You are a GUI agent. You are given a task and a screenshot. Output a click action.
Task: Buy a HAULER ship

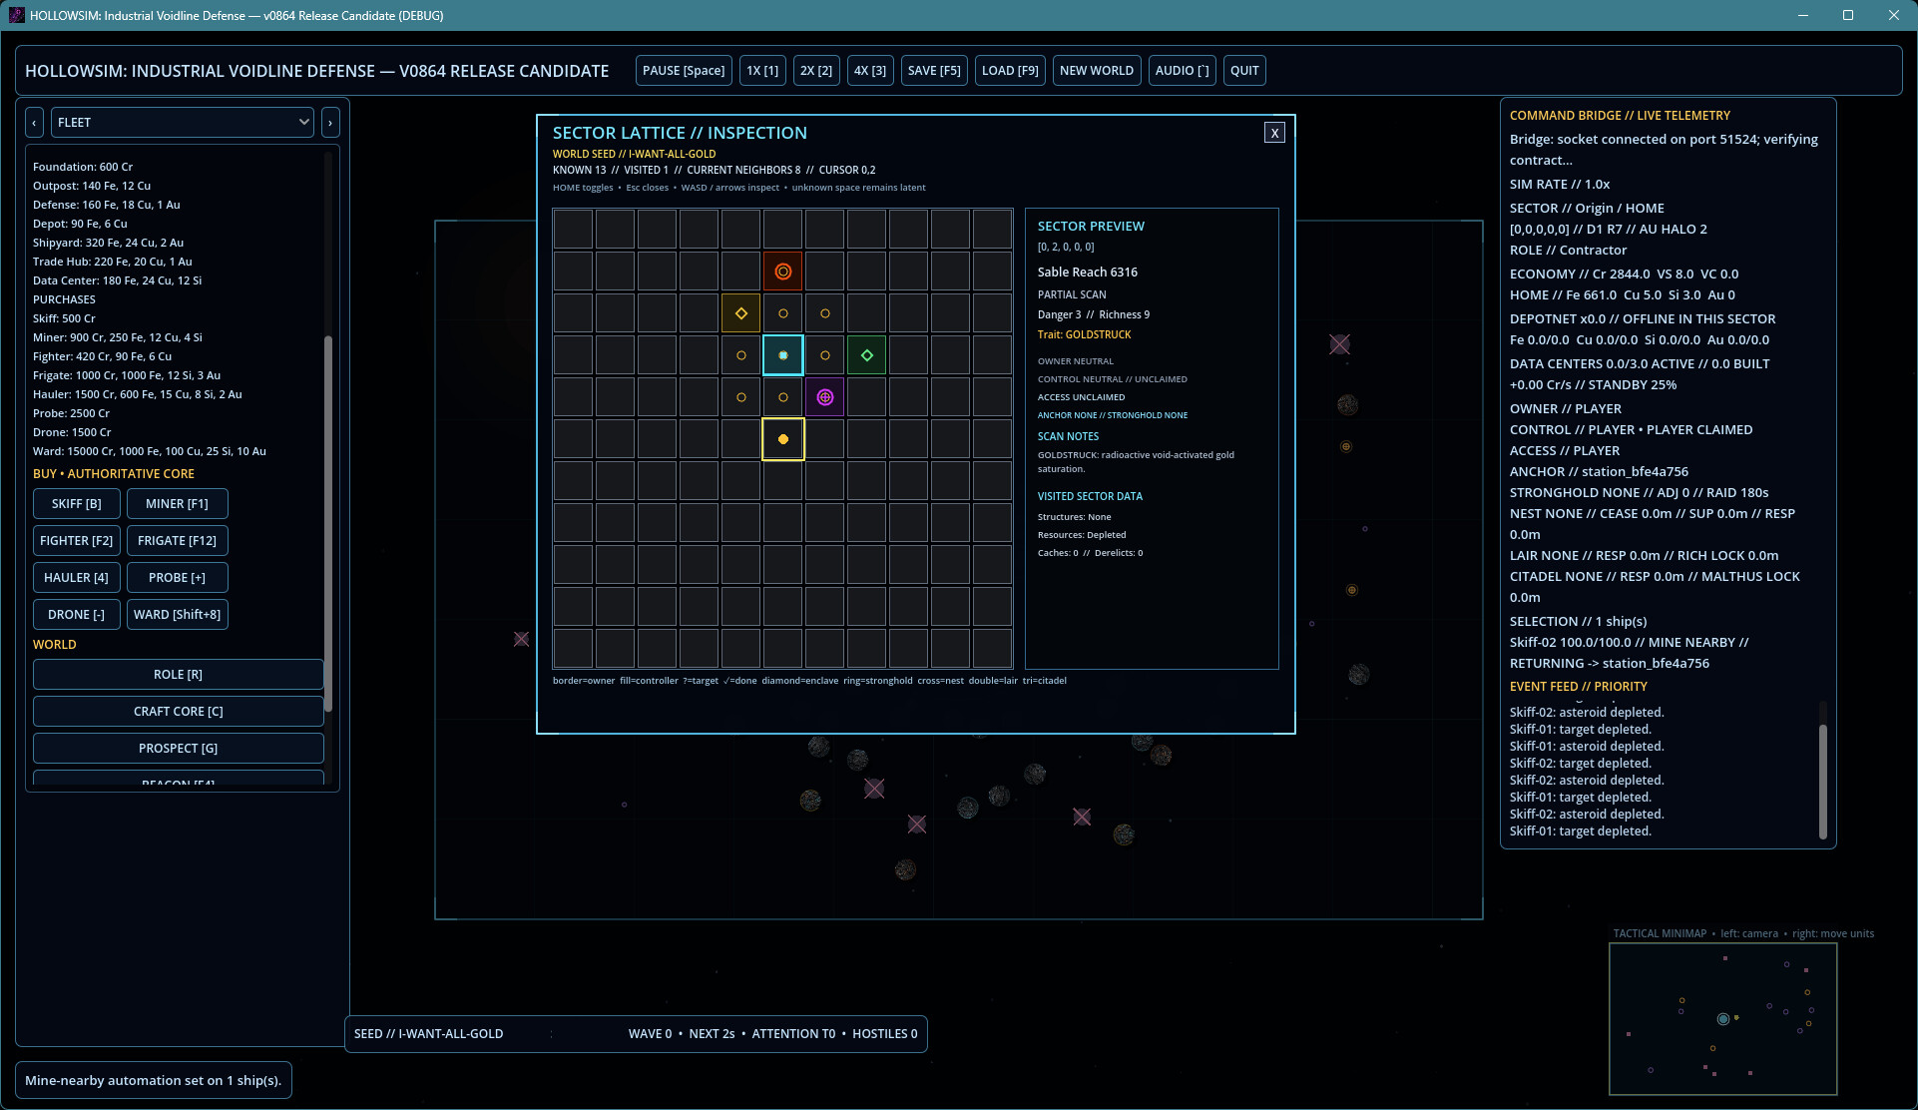(x=77, y=578)
